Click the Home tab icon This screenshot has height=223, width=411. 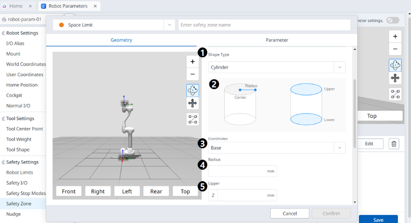point(5,6)
